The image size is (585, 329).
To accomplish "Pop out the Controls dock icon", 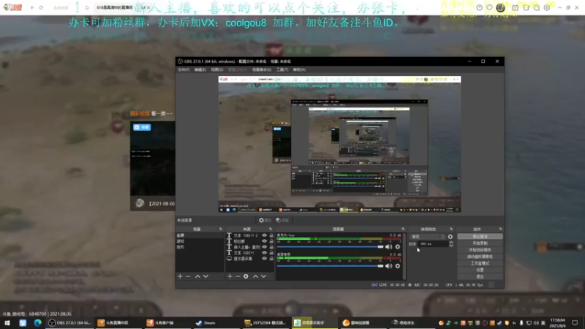I will [500, 229].
